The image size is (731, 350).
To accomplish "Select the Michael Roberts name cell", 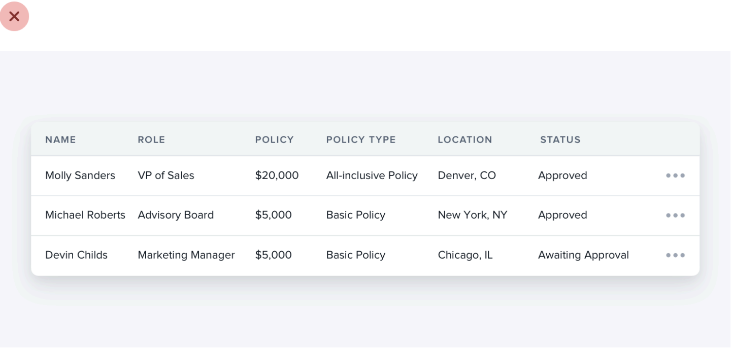I will click(x=85, y=215).
